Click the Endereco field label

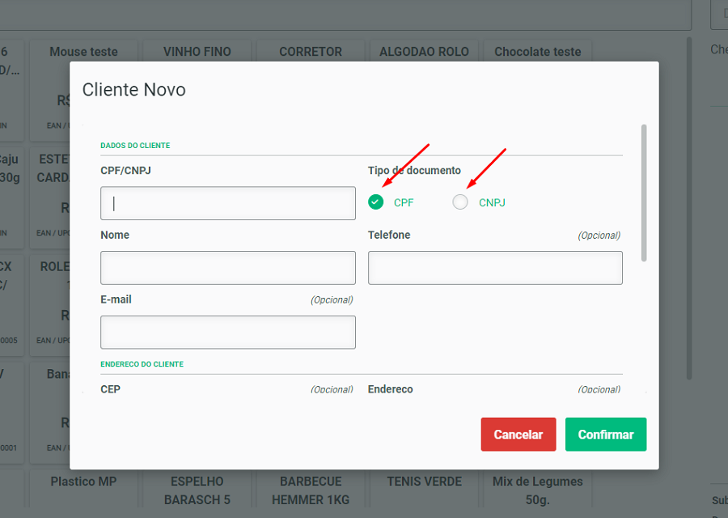tap(390, 389)
